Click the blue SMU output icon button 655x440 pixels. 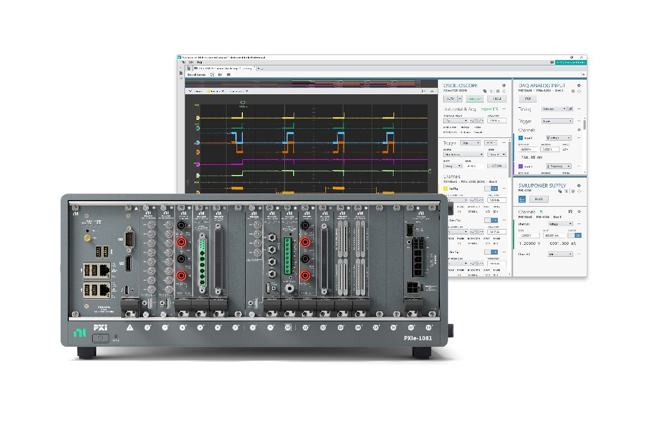point(522,199)
